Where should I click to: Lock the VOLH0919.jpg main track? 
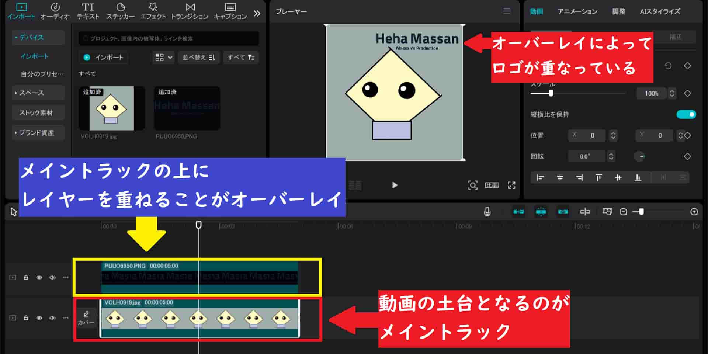pos(25,317)
